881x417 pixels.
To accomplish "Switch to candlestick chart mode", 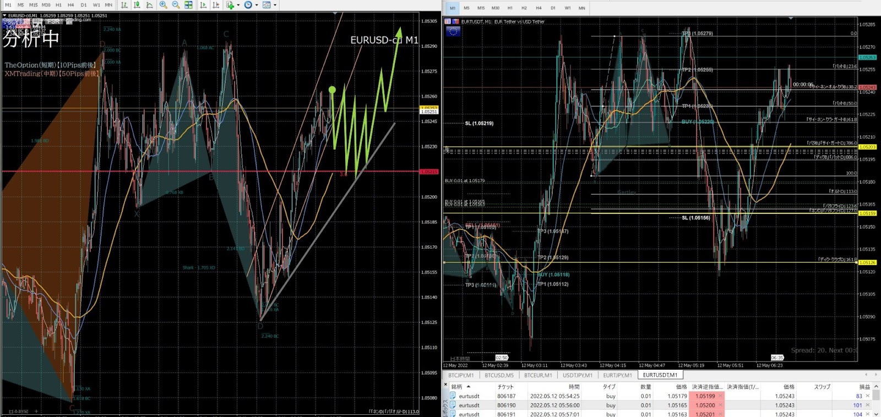I will (x=137, y=5).
